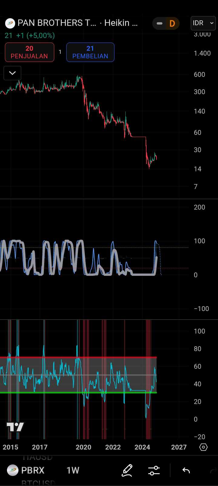This screenshot has width=218, height=486.
Task: Tap the 21 PEMBELIAN buy button
Action: (90, 52)
